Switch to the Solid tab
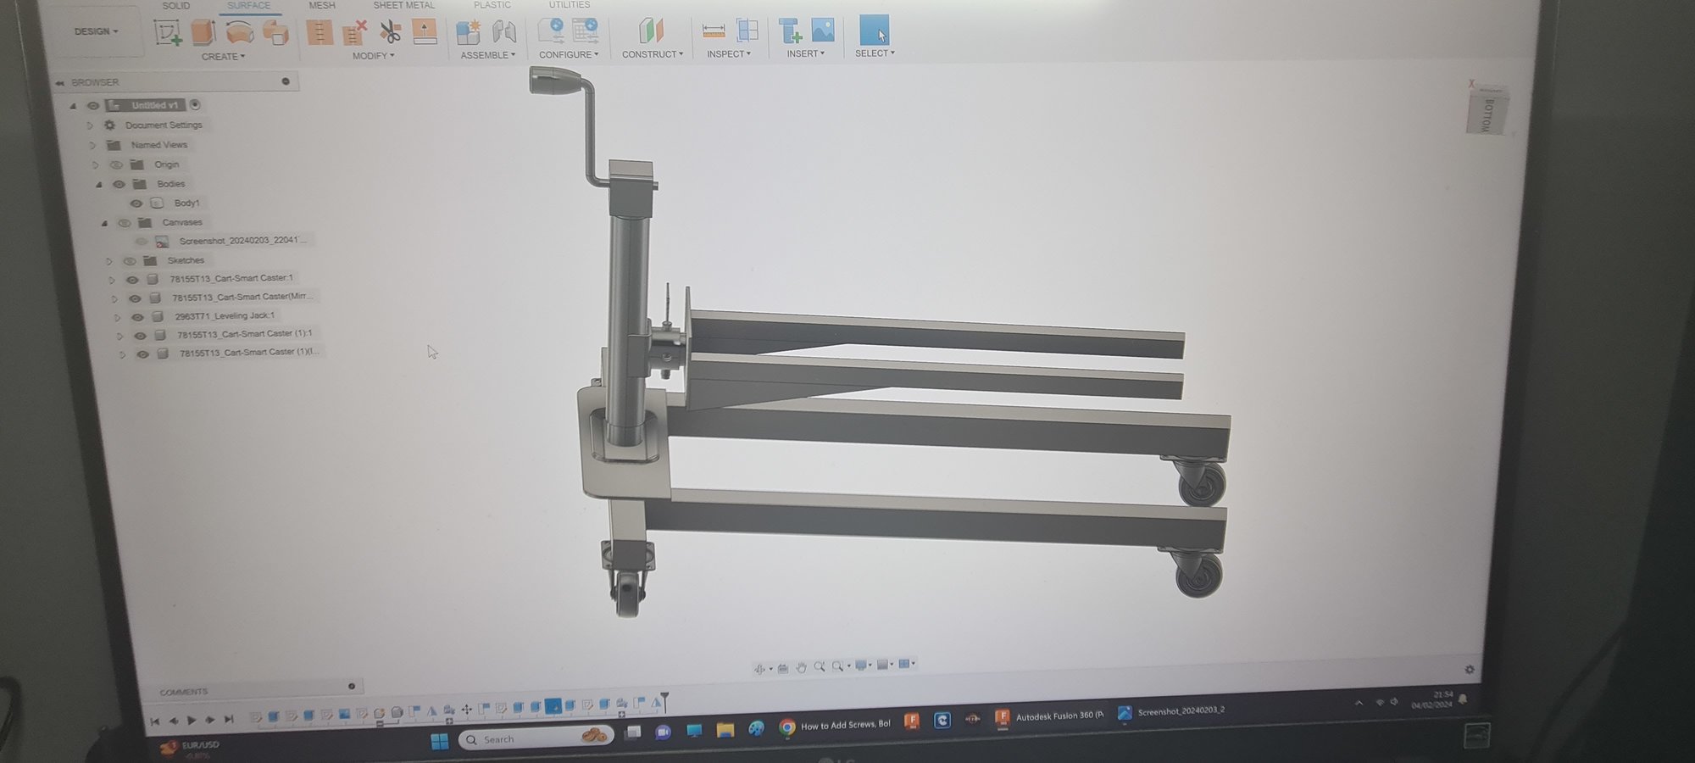The height and width of the screenshot is (763, 1695). click(175, 6)
